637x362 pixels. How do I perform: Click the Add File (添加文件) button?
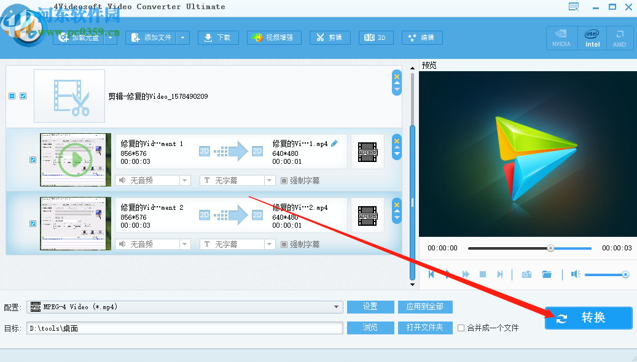point(151,38)
